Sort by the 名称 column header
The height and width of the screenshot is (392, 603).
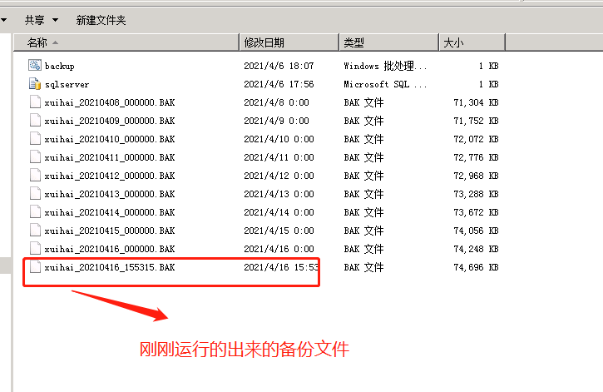click(x=126, y=42)
